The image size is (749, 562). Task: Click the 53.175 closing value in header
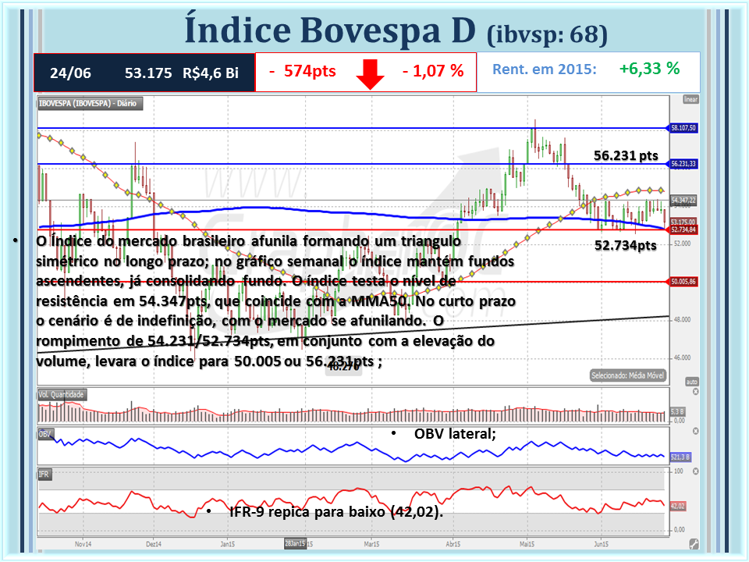[x=148, y=73]
